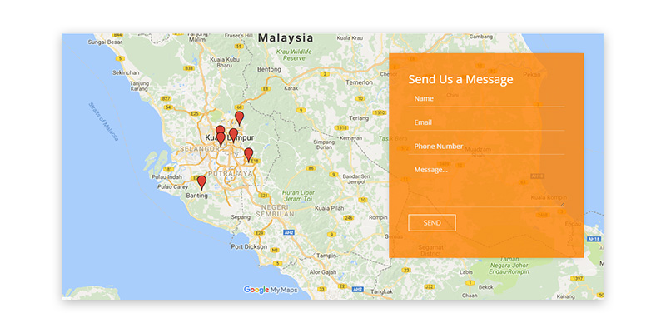
Task: Click the Bentong town label
Action: click(x=269, y=69)
